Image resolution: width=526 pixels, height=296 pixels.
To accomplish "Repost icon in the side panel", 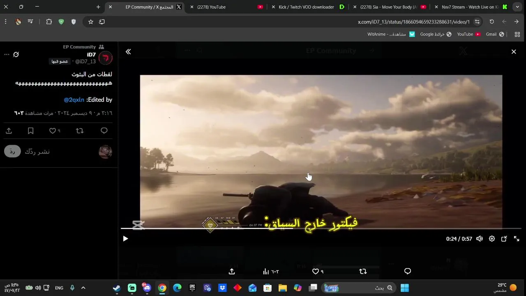I will coord(80,131).
